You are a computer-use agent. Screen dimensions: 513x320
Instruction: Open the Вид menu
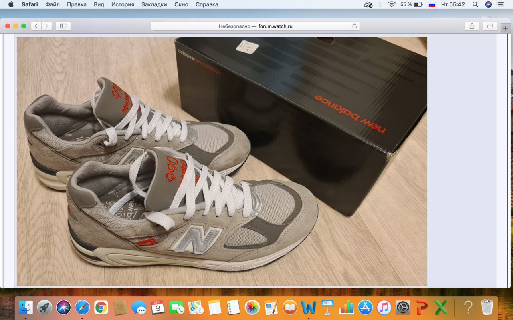[99, 4]
